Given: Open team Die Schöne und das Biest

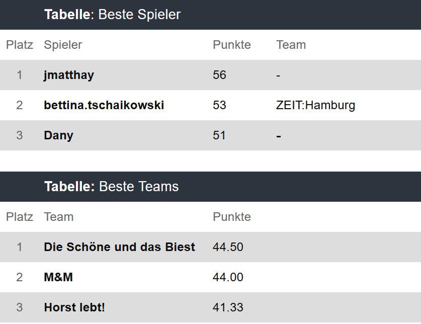Looking at the screenshot, I should 119,247.
